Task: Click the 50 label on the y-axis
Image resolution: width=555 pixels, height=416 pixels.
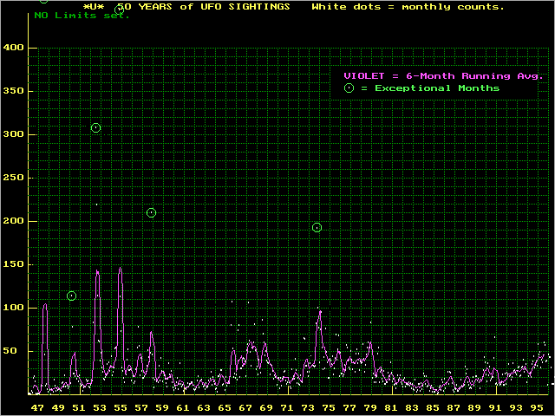Action: coord(16,351)
